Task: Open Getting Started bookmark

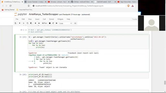Action: pyautogui.click(x=8, y=10)
